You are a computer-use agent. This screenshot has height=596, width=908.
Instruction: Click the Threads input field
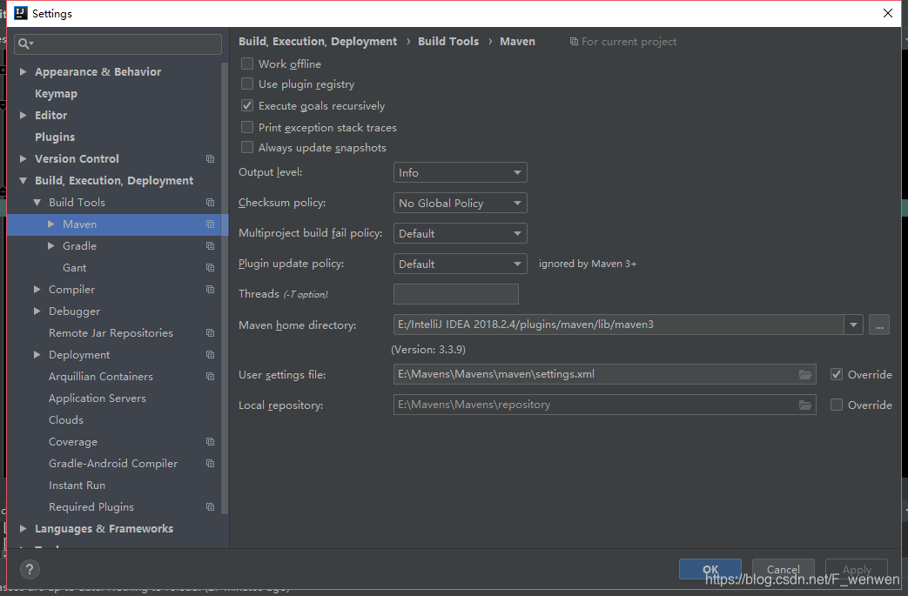click(x=455, y=294)
